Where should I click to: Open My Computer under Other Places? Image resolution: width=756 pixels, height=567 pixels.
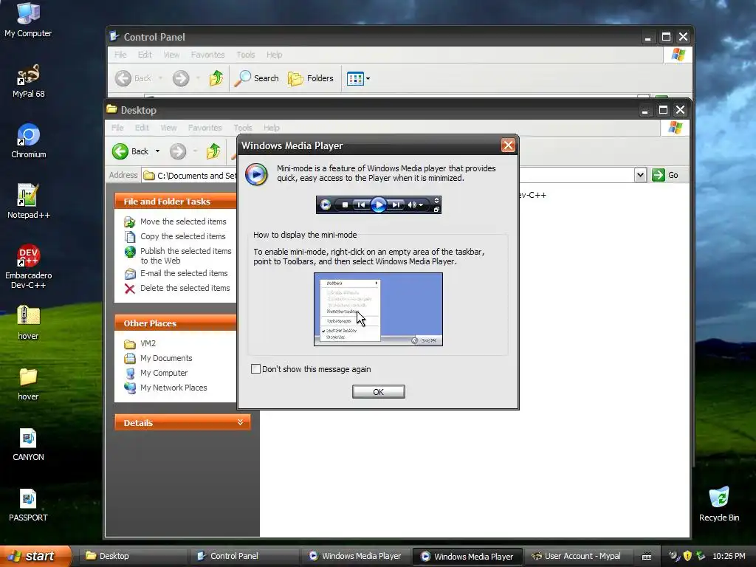(163, 373)
